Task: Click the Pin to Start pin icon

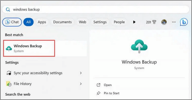Action: pyautogui.click(x=98, y=93)
